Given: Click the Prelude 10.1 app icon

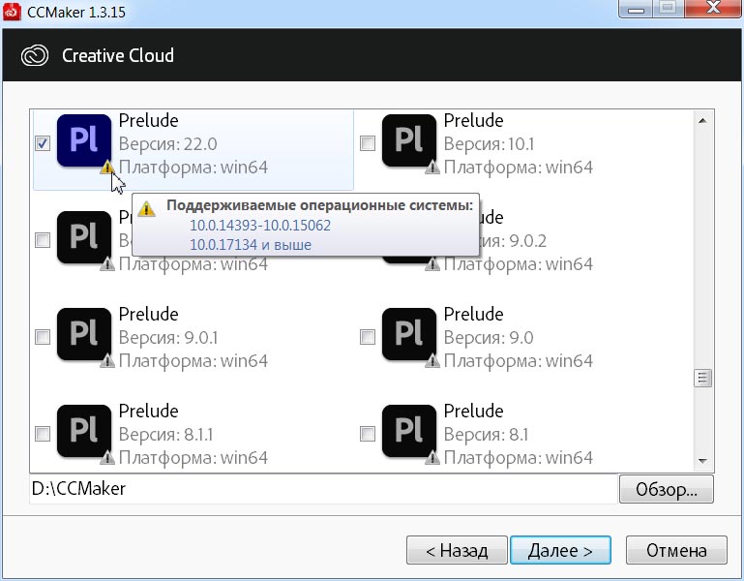Looking at the screenshot, I should tap(409, 140).
